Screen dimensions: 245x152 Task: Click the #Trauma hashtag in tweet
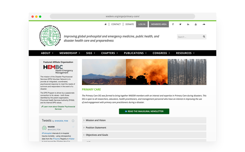(56, 139)
